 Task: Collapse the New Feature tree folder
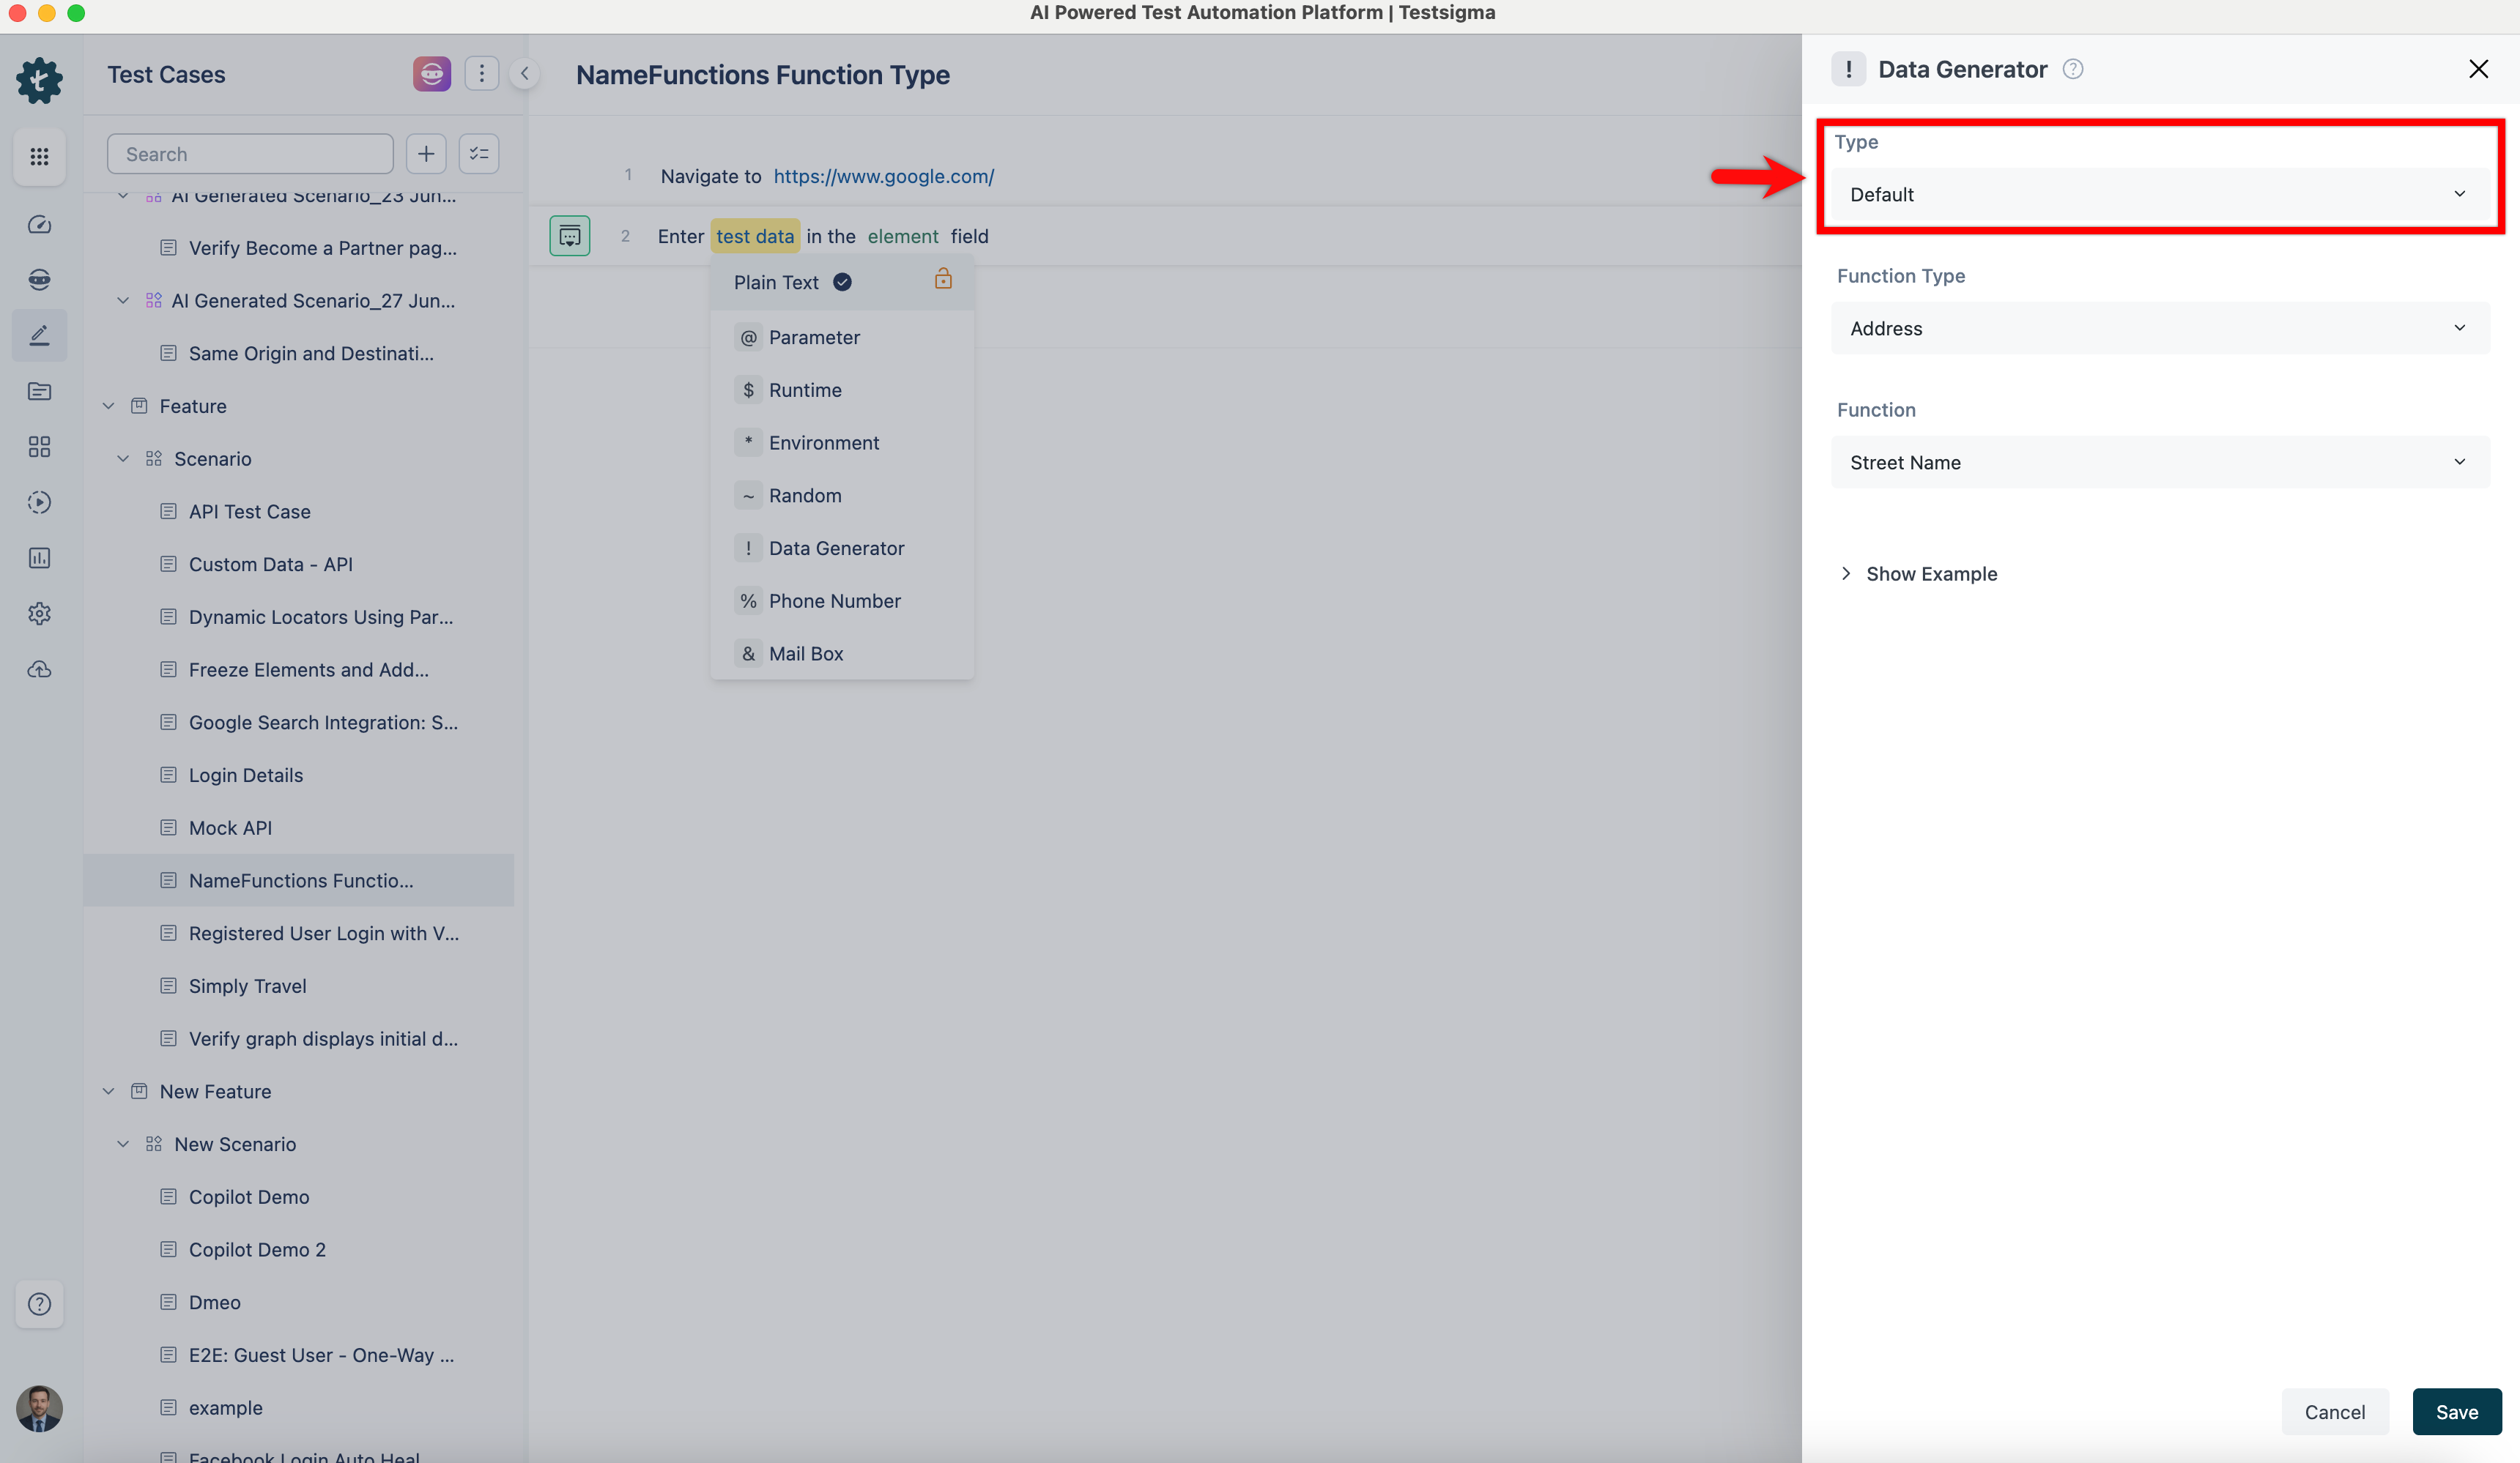(x=109, y=1091)
